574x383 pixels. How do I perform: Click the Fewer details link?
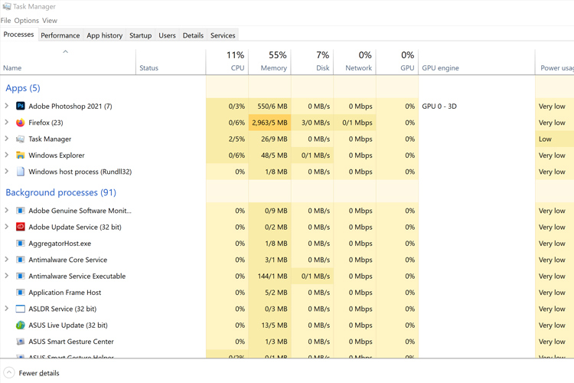point(39,373)
